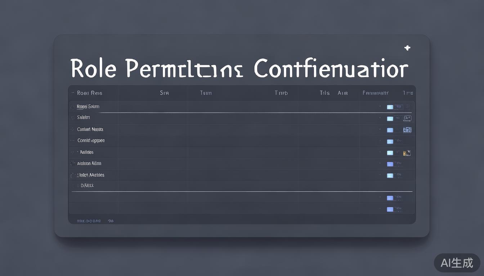
Task: Toggle the purple switch in the Alohon Alam row
Action: pyautogui.click(x=390, y=164)
